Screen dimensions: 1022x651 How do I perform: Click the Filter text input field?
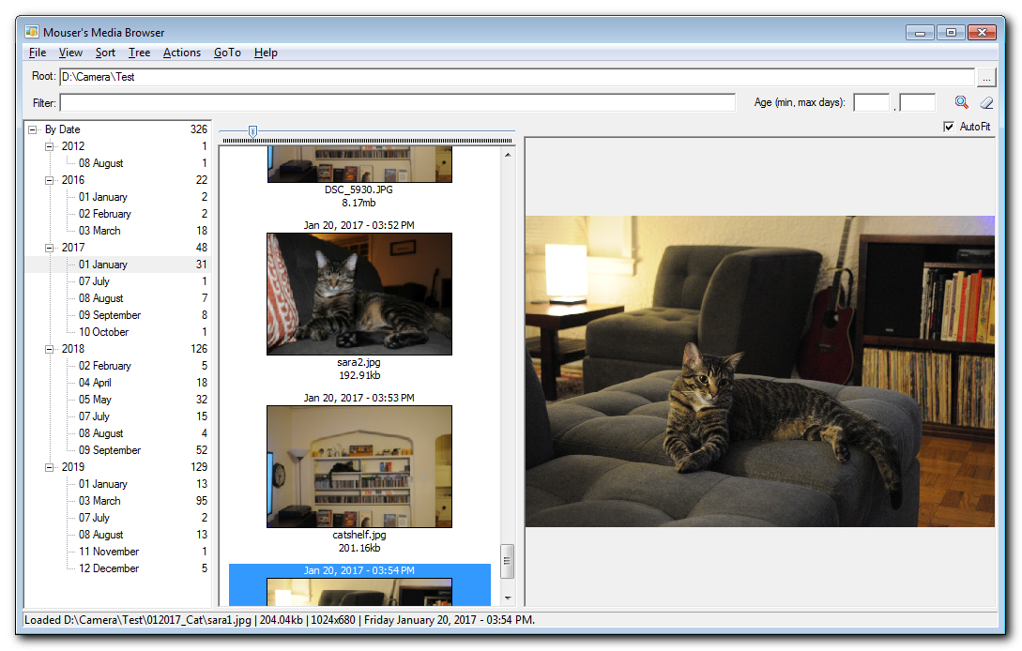tap(398, 103)
